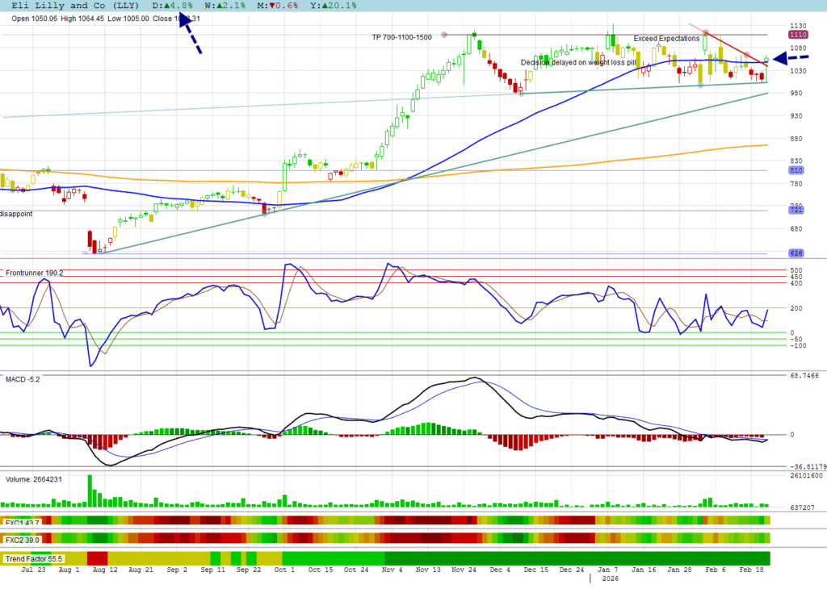This screenshot has width=827, height=593.
Task: Click the Frontrunner 190.2 indicator label
Action: point(34,274)
